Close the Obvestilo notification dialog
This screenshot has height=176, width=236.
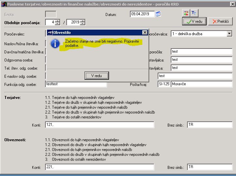pos(145,33)
